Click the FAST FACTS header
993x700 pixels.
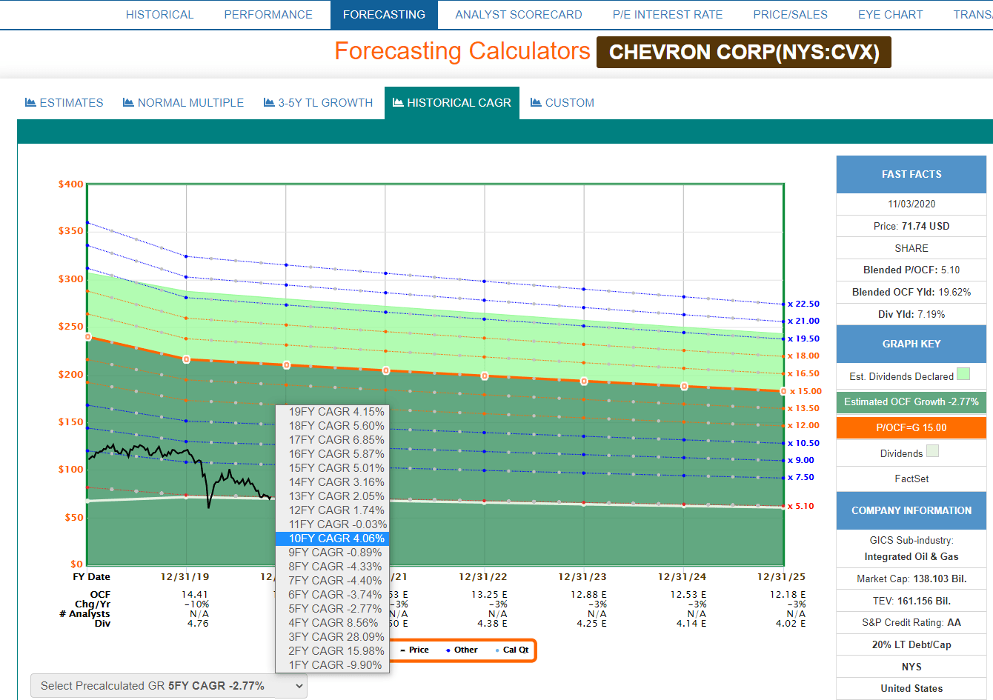tap(911, 174)
